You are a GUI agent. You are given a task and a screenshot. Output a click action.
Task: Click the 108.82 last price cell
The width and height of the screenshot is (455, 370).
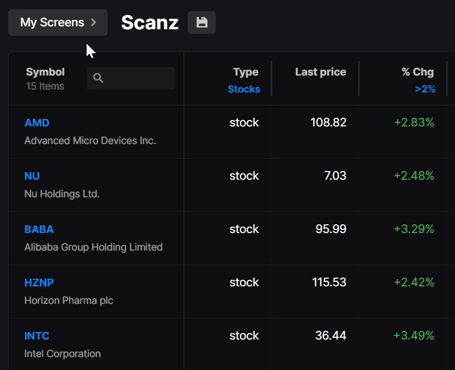tap(329, 122)
